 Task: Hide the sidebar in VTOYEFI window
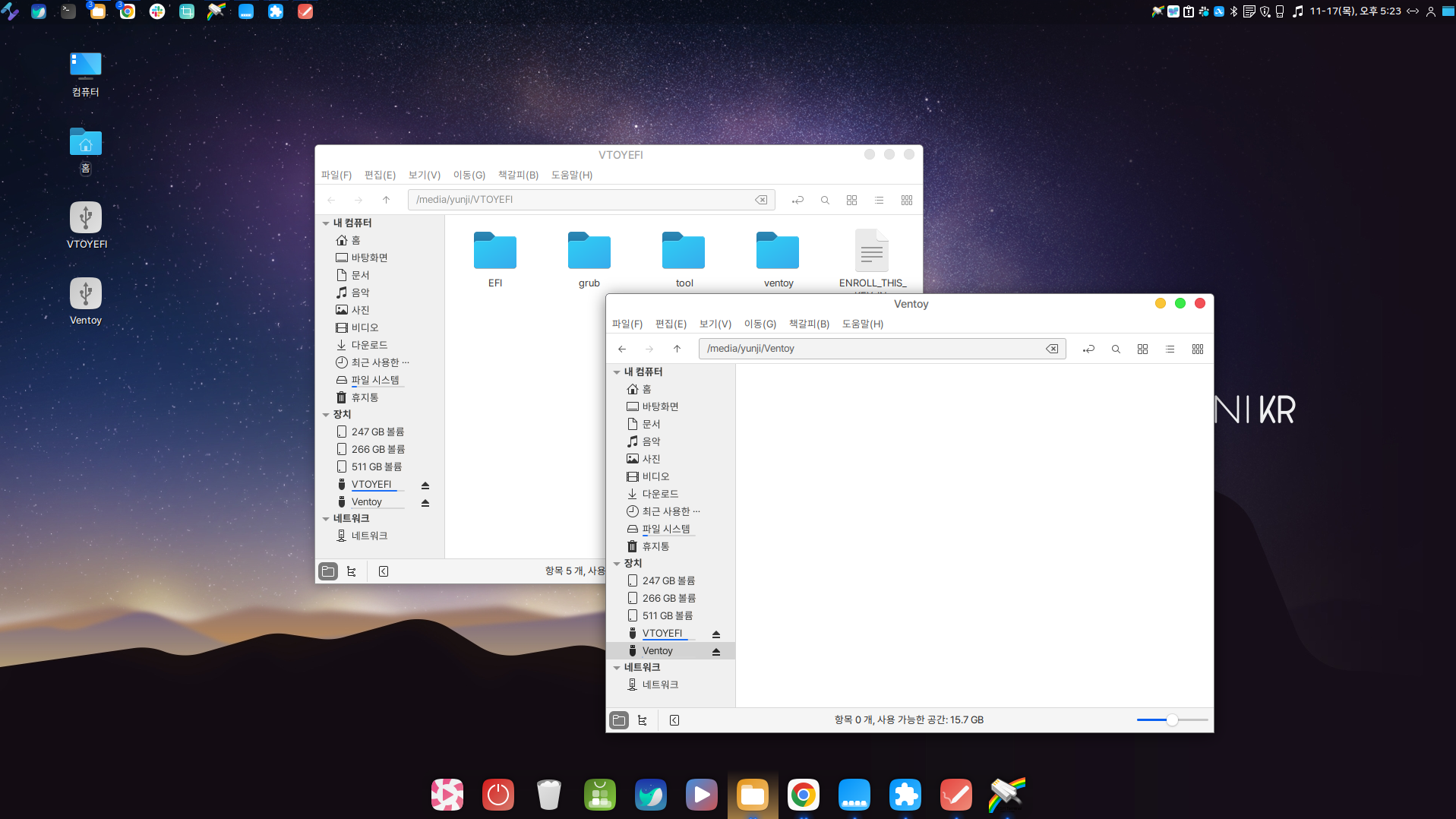(384, 571)
